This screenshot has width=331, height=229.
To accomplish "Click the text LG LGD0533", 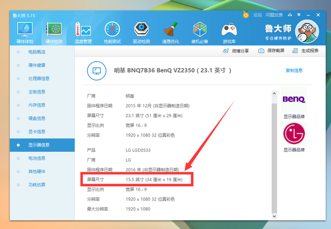I will click(138, 150).
